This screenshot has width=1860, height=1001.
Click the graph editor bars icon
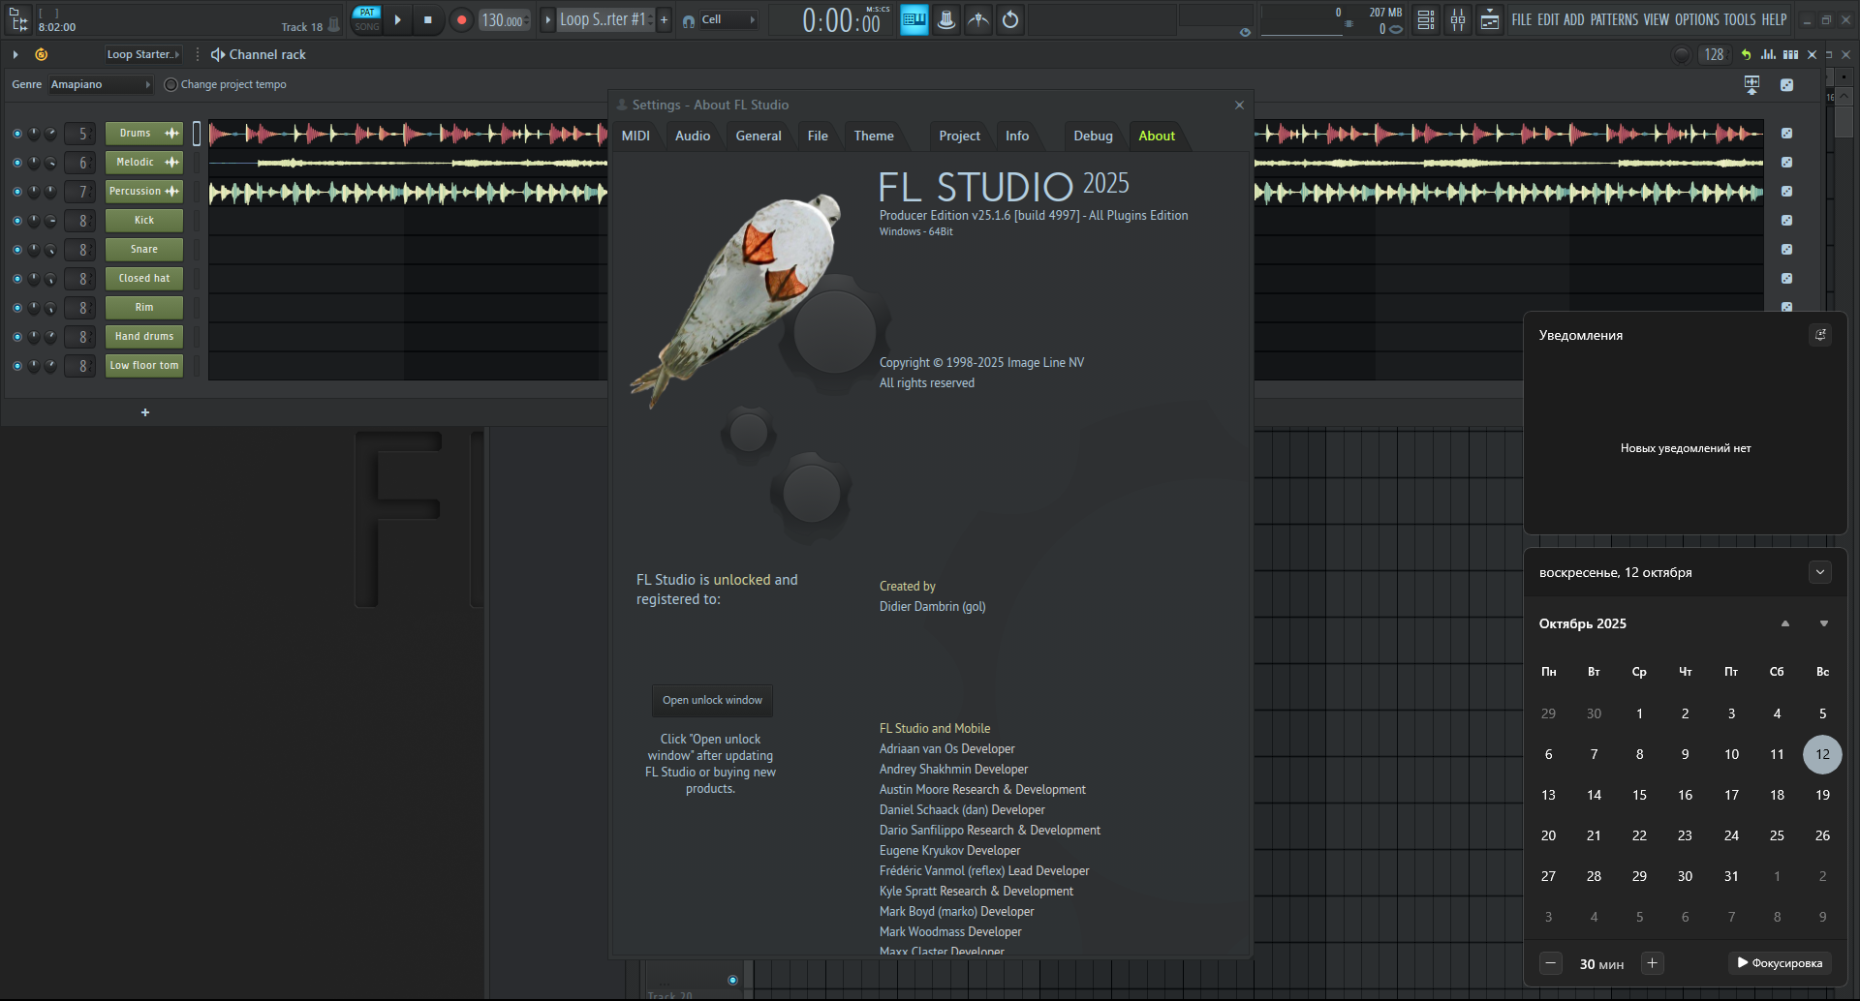click(x=1768, y=55)
